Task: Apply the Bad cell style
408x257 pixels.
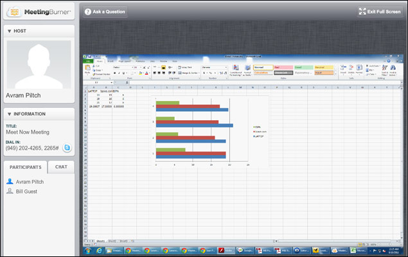Action: click(x=283, y=67)
